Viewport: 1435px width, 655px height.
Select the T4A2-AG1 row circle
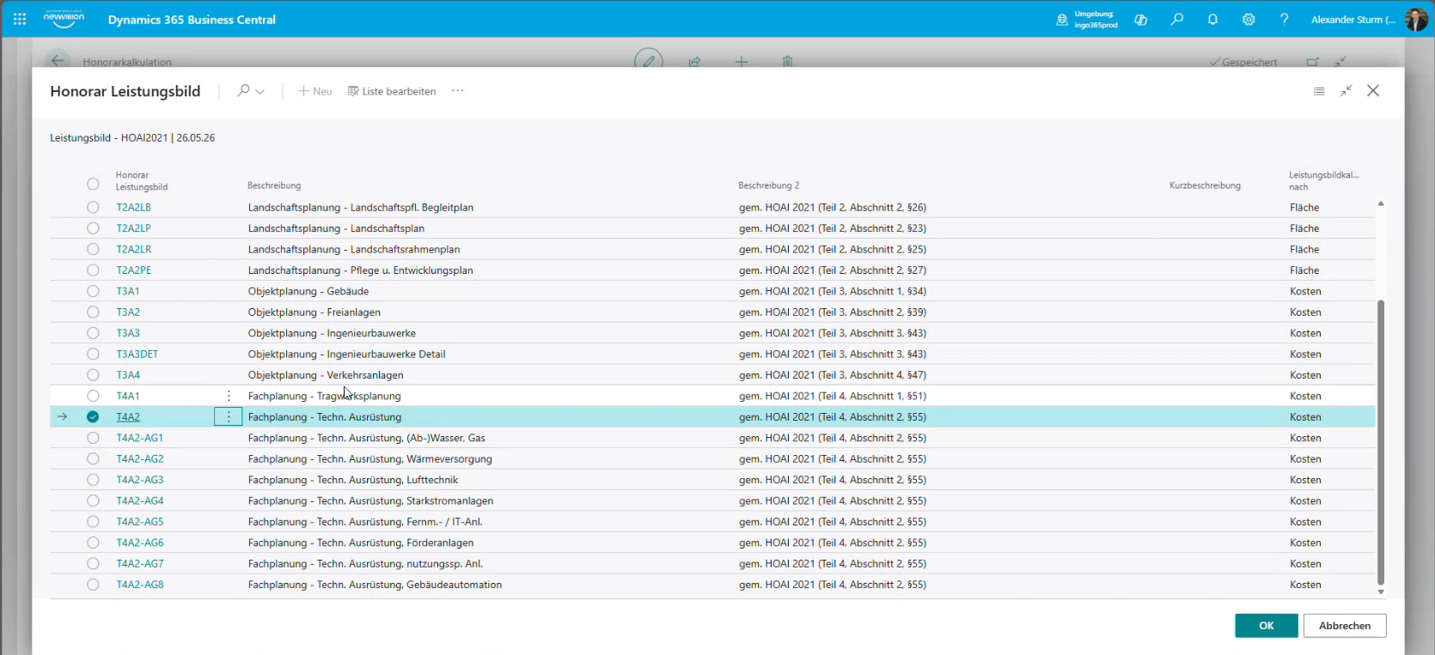coord(93,438)
